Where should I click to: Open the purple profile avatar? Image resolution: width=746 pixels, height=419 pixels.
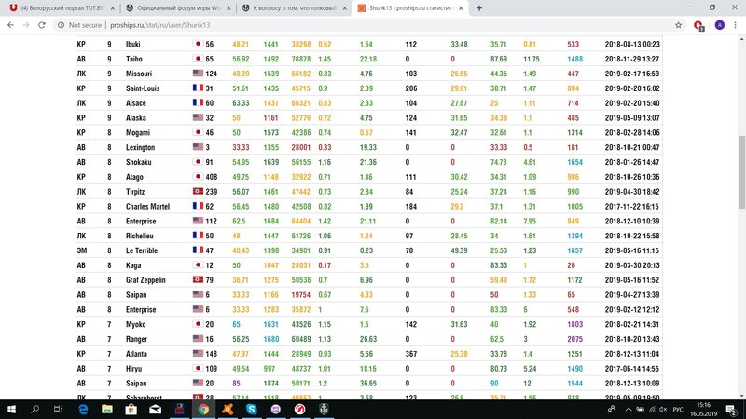719,25
